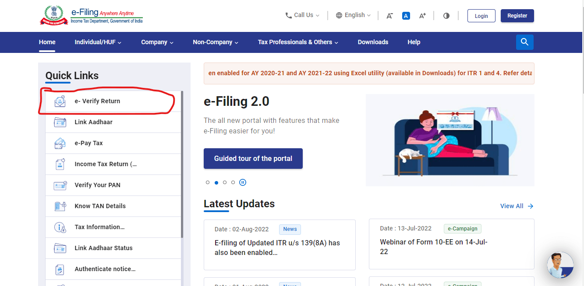Open the Tax Information quick link

(x=113, y=227)
